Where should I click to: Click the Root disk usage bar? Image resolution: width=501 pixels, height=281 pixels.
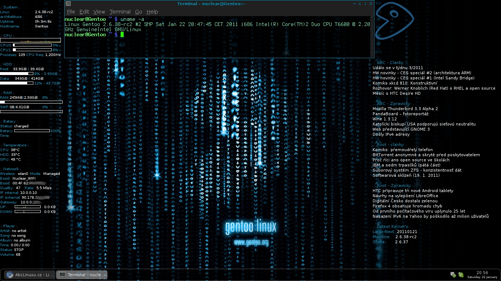pyautogui.click(x=17, y=74)
